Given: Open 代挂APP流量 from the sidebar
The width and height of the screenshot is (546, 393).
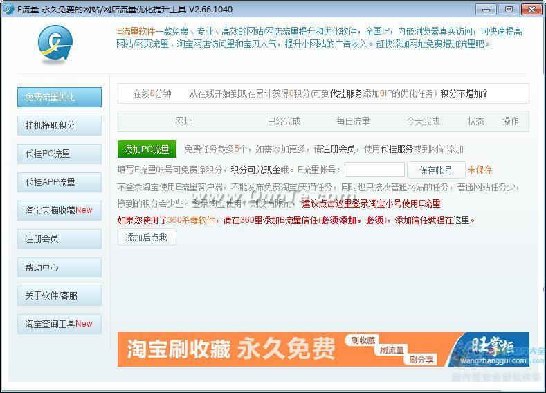Looking at the screenshot, I should [x=60, y=182].
